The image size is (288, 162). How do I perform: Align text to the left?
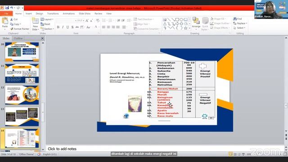pos(103,27)
